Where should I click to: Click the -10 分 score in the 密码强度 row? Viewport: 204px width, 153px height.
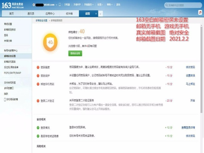point(169,67)
